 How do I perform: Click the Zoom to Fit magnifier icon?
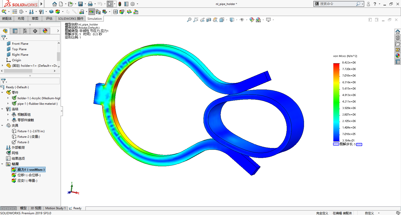(189, 20)
